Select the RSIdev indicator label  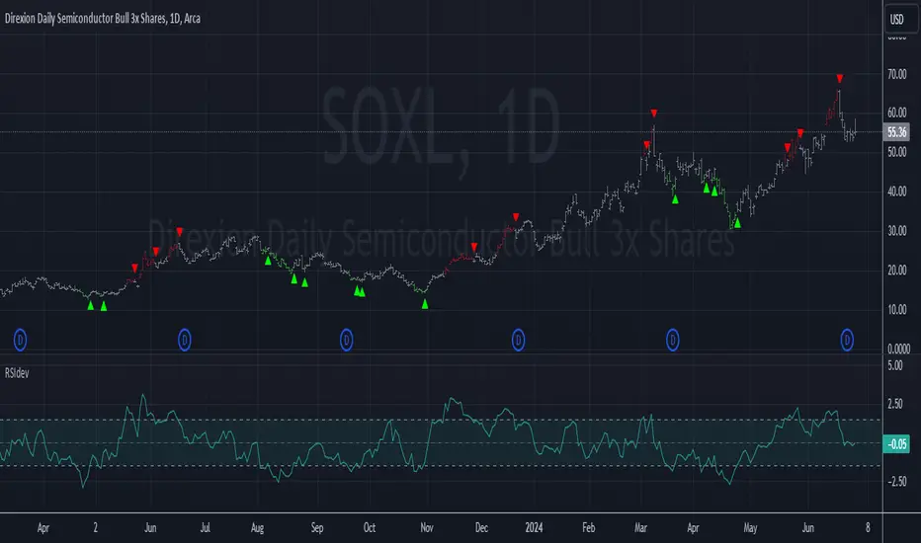click(x=17, y=373)
